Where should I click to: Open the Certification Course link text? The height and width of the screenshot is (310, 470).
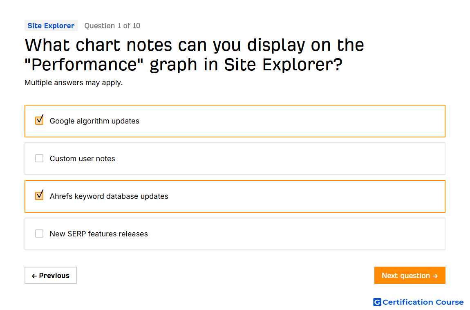coord(423,302)
